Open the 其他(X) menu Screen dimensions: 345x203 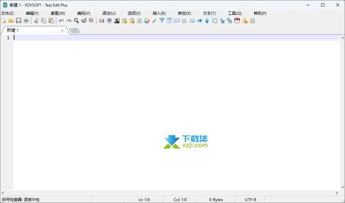pos(184,13)
